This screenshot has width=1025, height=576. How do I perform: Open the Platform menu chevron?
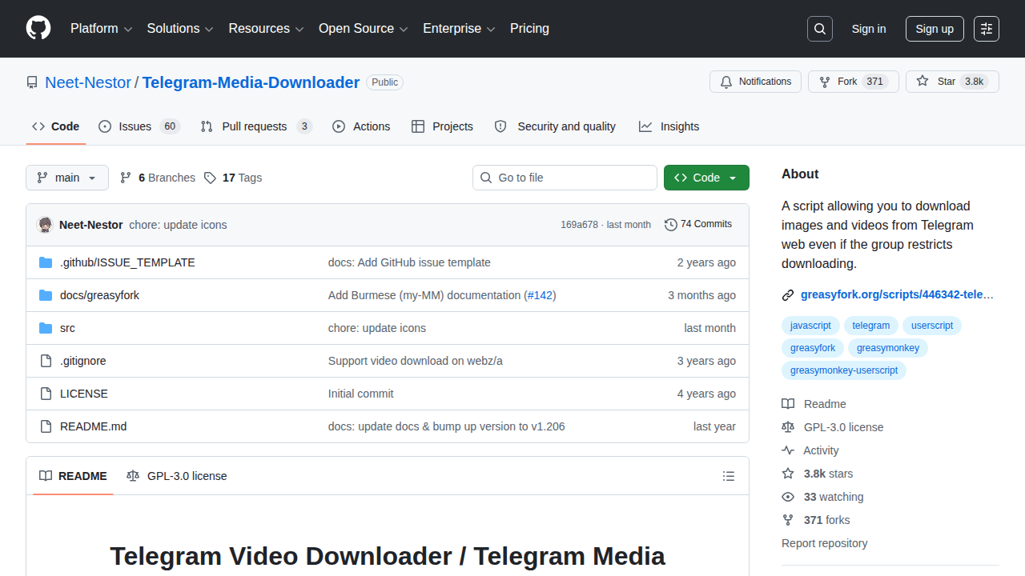click(x=128, y=29)
